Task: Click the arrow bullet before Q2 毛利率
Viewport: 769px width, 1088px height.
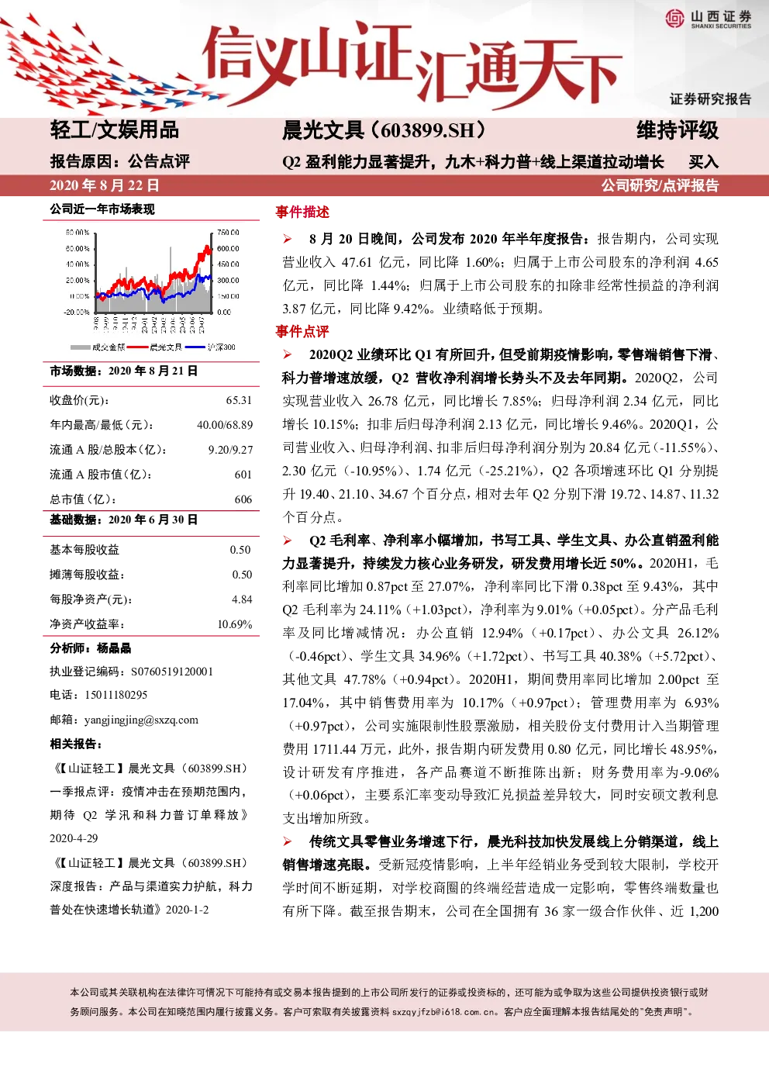Action: pyautogui.click(x=288, y=540)
